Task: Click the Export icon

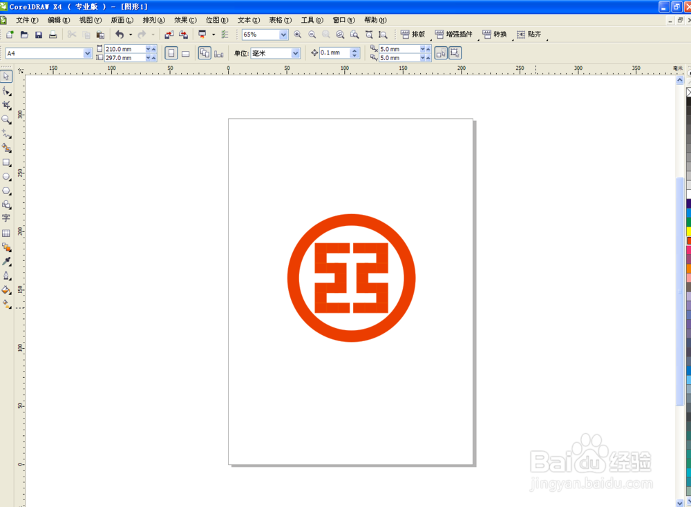Action: coord(184,35)
